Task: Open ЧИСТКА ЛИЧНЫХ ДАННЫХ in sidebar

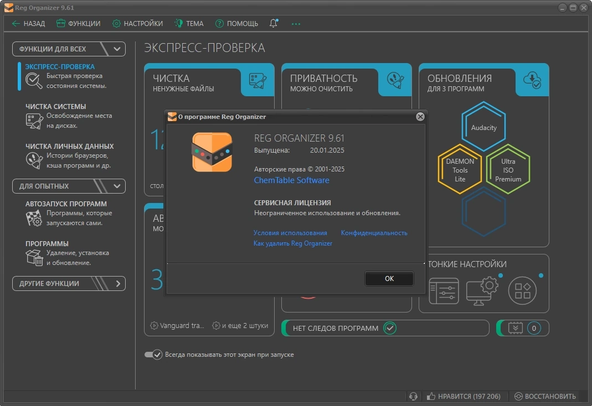Action: pos(69,146)
